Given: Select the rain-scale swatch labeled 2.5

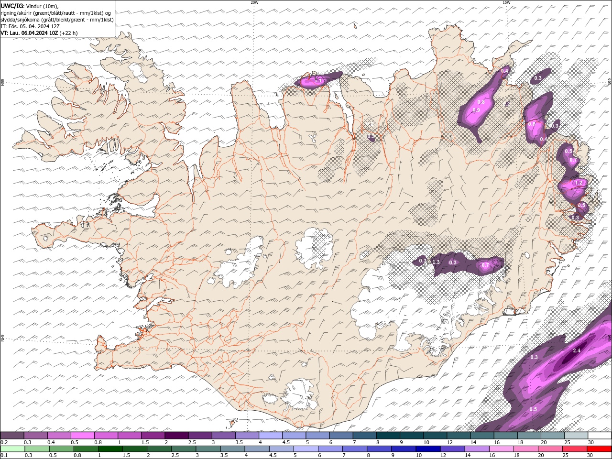Looking at the screenshot, I should (184, 449).
